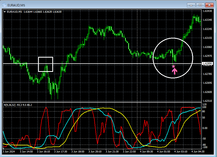Click price scale value 1.63340
217x157 pixels.
[x=207, y=20]
